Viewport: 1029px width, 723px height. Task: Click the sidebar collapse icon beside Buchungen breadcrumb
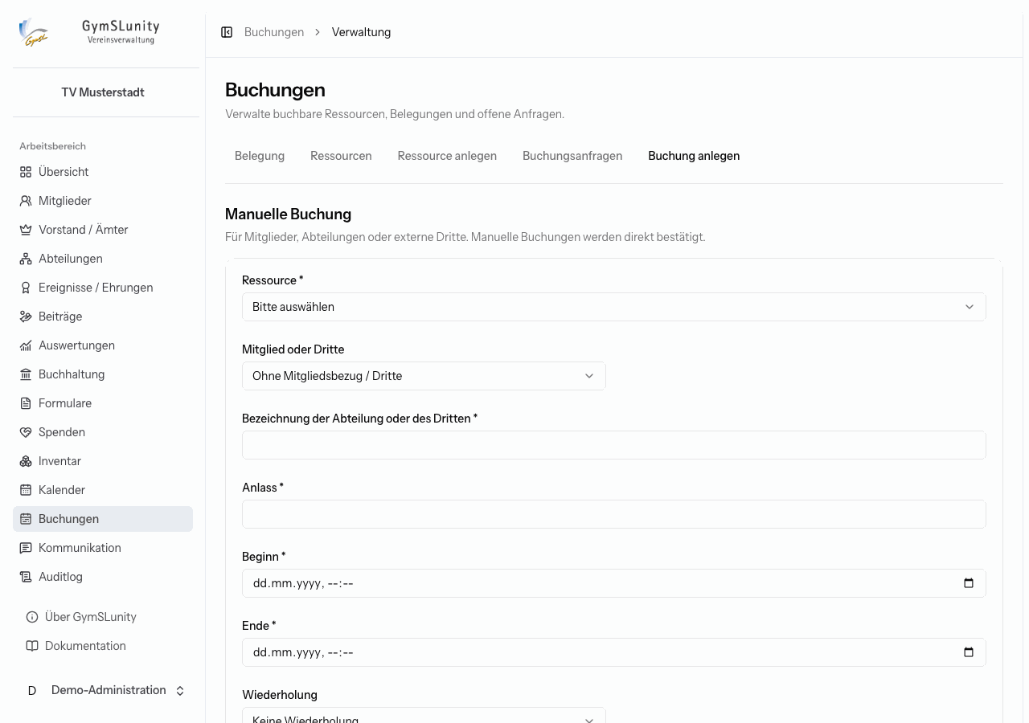[x=227, y=32]
